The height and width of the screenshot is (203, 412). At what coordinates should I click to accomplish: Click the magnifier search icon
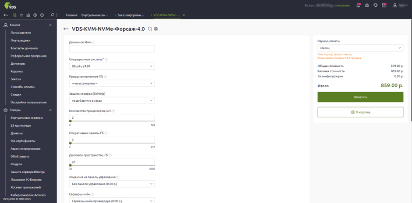tap(53, 15)
